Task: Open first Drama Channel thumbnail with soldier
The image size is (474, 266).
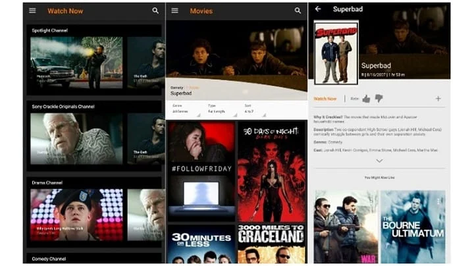Action: tap(77, 215)
